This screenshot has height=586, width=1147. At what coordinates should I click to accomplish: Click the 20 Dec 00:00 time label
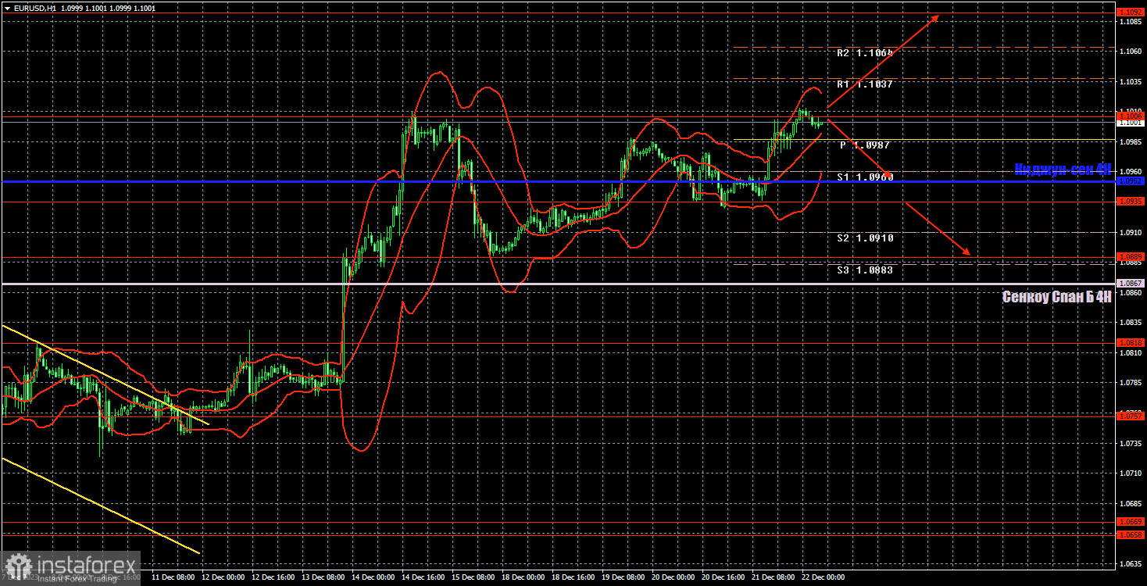[674, 577]
